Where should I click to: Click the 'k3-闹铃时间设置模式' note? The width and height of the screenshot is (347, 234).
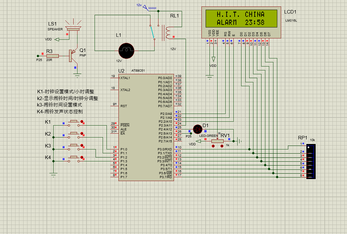(x=59, y=105)
